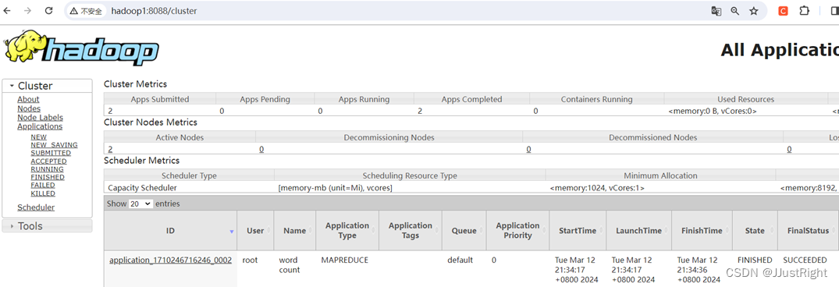This screenshot has width=839, height=287.
Task: Sort table by FinalStatus column
Action: click(808, 230)
